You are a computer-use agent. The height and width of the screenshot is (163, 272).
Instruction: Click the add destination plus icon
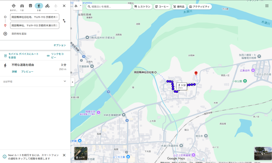5,34
